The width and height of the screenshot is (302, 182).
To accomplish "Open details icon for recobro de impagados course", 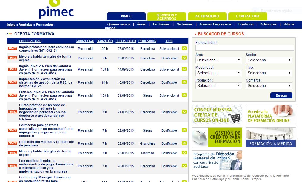I will point(184,112).
